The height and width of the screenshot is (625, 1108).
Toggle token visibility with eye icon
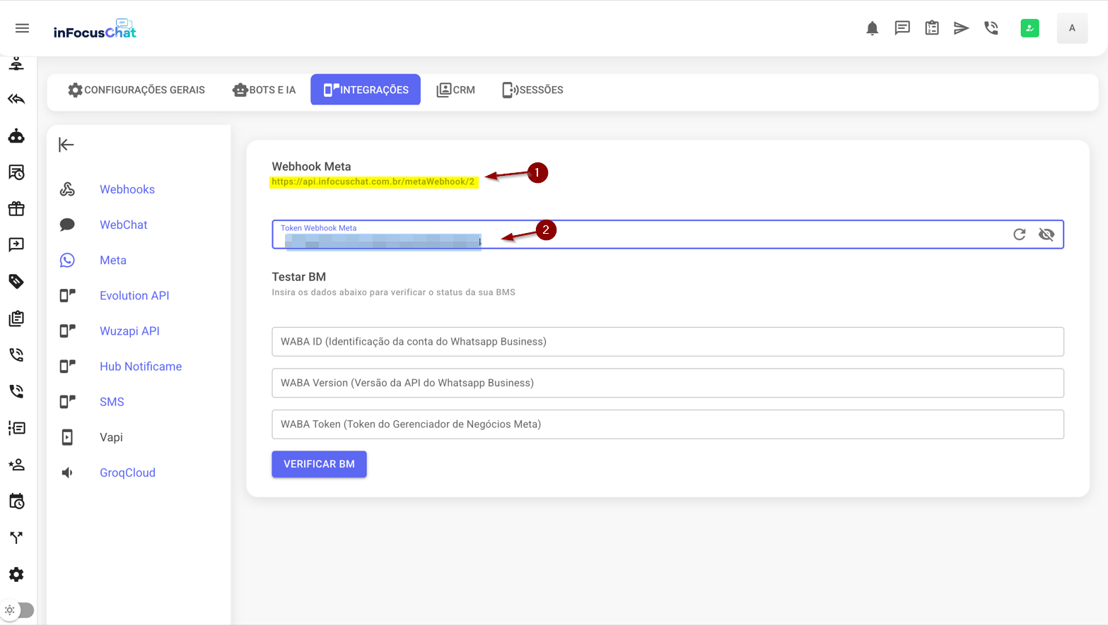pos(1046,234)
